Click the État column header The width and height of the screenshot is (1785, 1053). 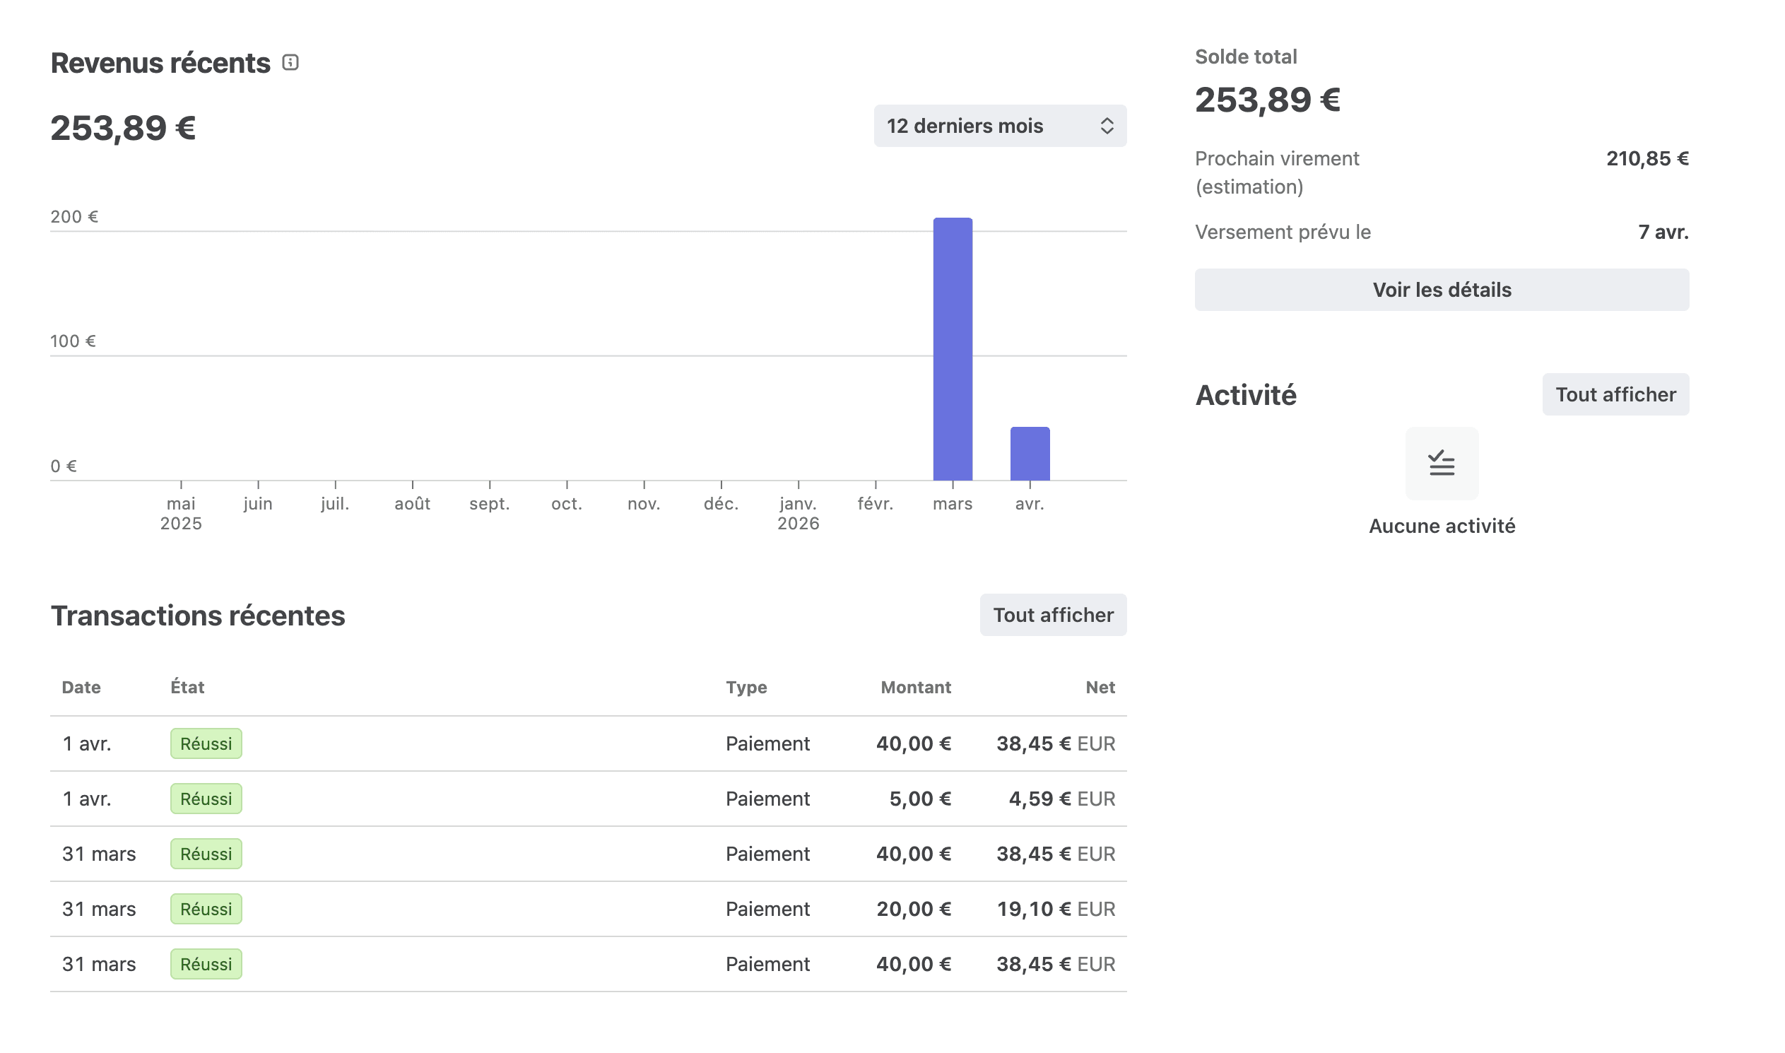(187, 687)
